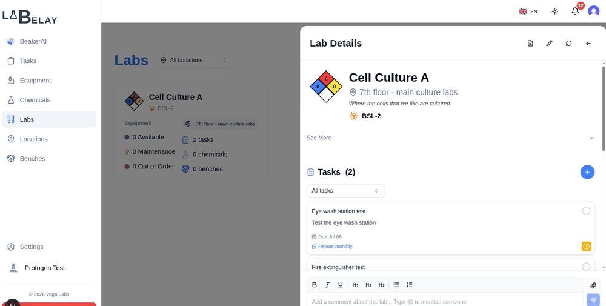Open the EN language selector

pyautogui.click(x=528, y=11)
